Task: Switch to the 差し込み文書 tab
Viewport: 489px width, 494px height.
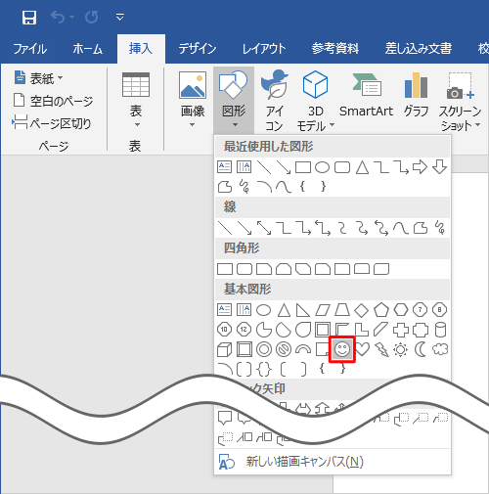Action: (x=419, y=49)
